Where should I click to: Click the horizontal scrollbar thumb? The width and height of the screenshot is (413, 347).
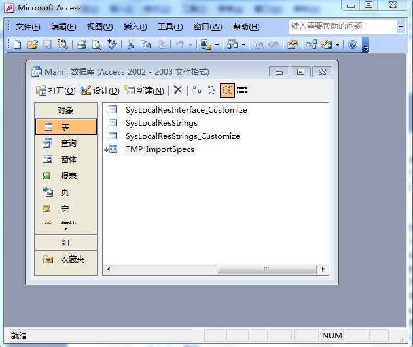tap(266, 269)
